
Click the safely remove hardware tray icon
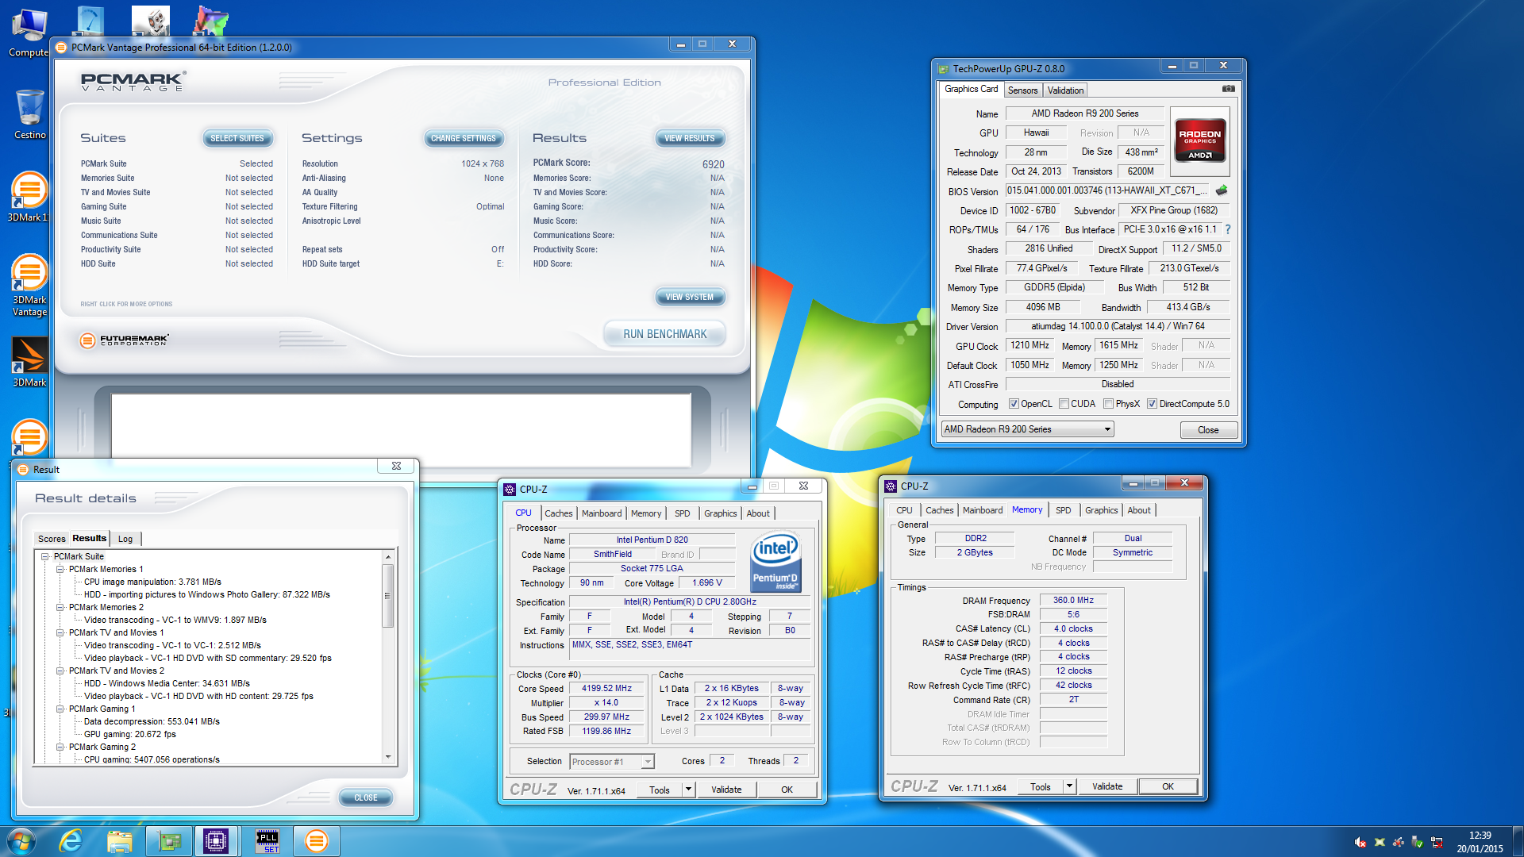(x=1417, y=842)
